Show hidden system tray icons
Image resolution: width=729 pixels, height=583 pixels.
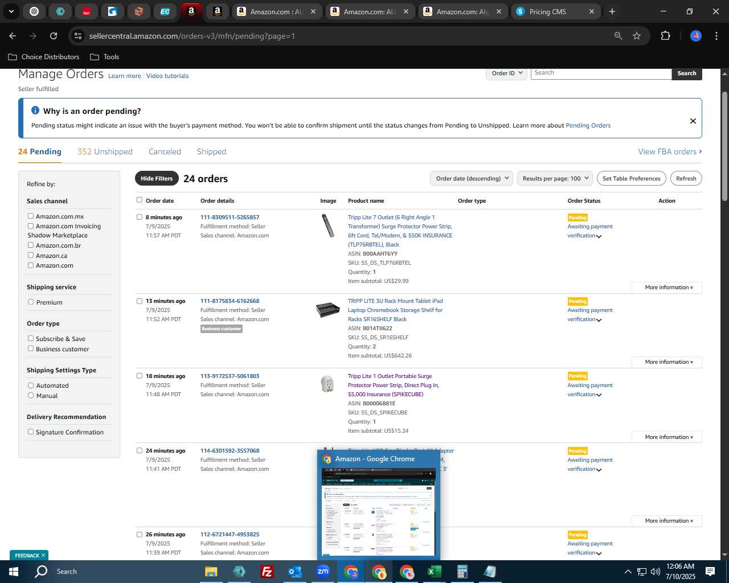(628, 572)
